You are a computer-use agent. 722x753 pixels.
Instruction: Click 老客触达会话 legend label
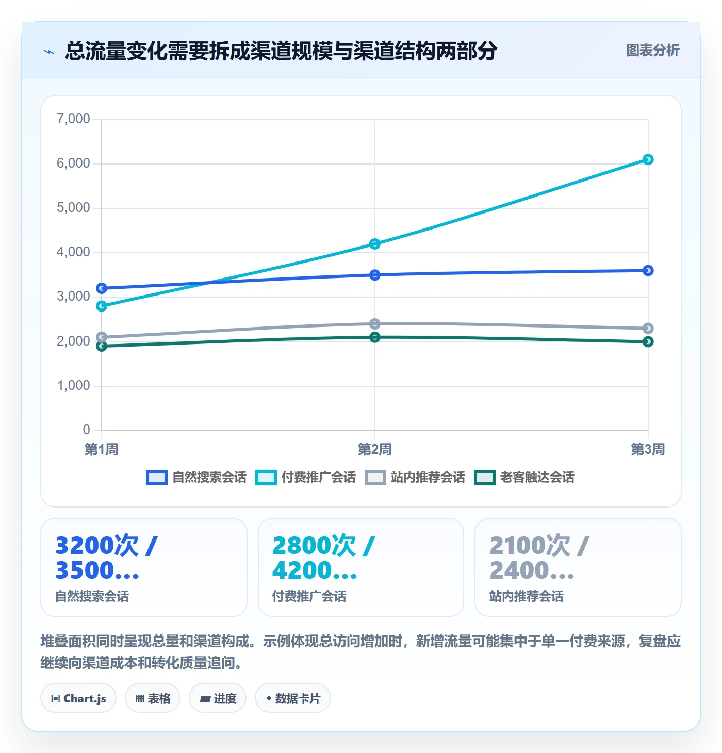pos(537,478)
